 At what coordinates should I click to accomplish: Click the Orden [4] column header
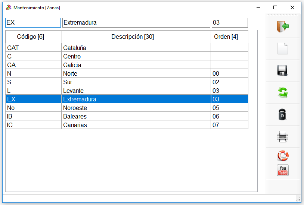(229, 37)
